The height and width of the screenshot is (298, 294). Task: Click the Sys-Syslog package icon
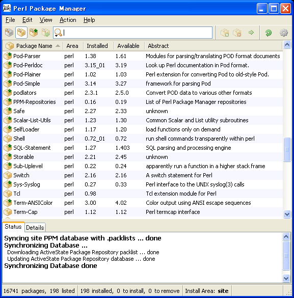pyautogui.click(x=8, y=184)
